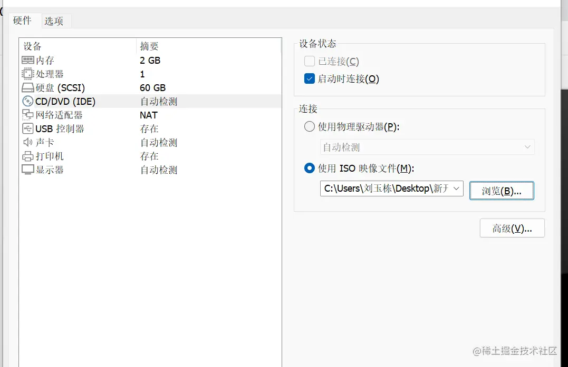Select the 使用物理驱动器 radio button
This screenshot has width=568, height=367.
click(310, 126)
